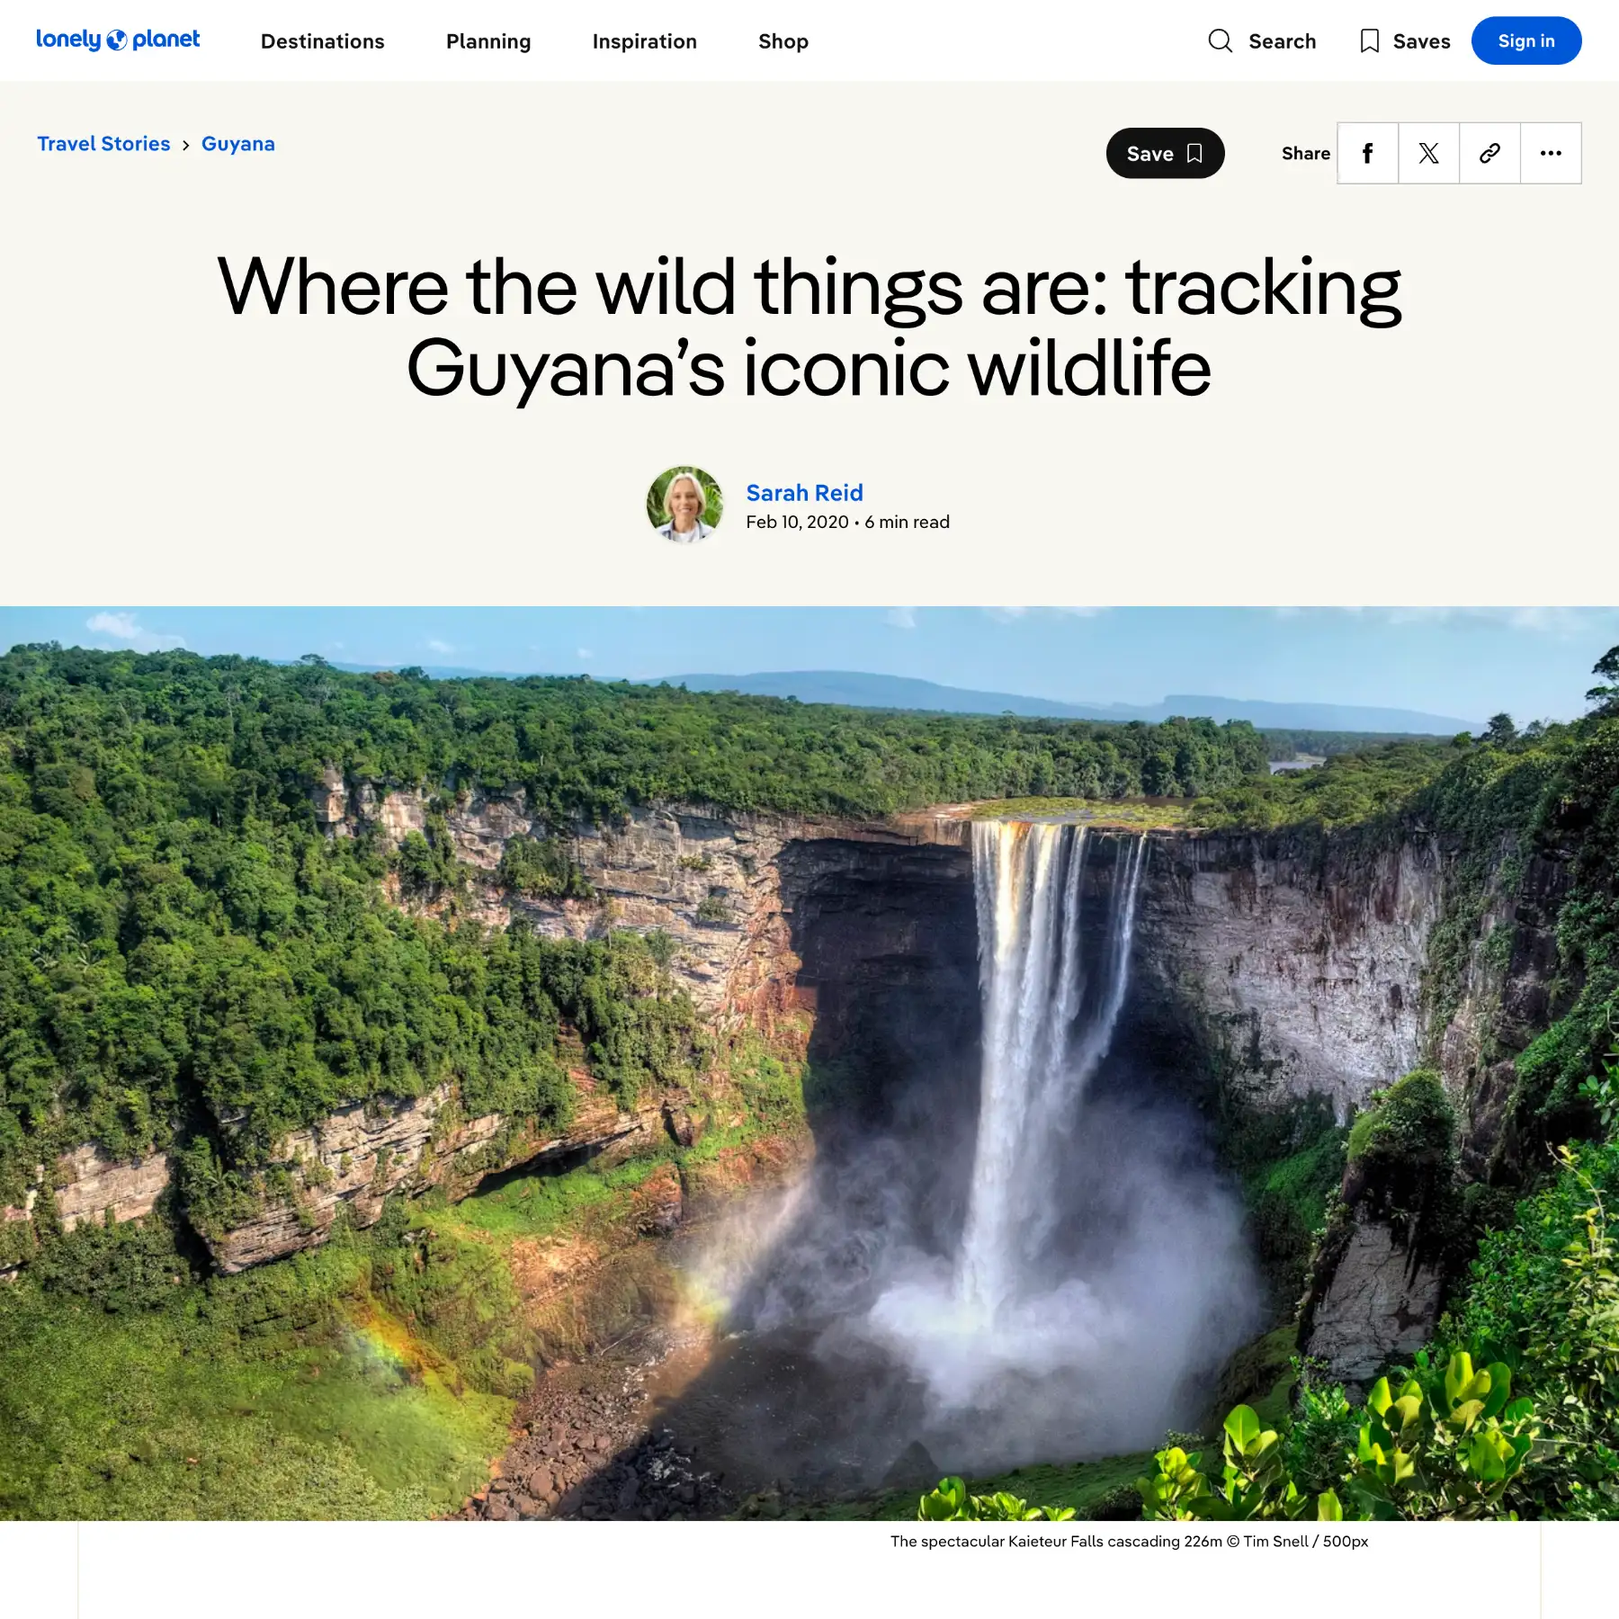Open the Destinations menu
The width and height of the screenshot is (1619, 1619).
[x=322, y=41]
